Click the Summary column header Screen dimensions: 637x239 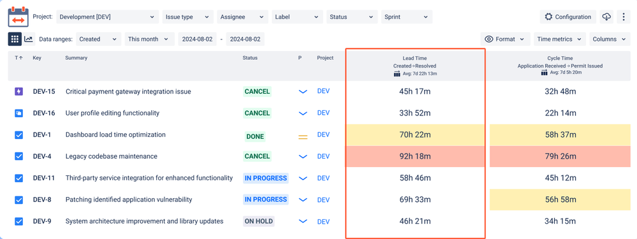[x=76, y=58]
